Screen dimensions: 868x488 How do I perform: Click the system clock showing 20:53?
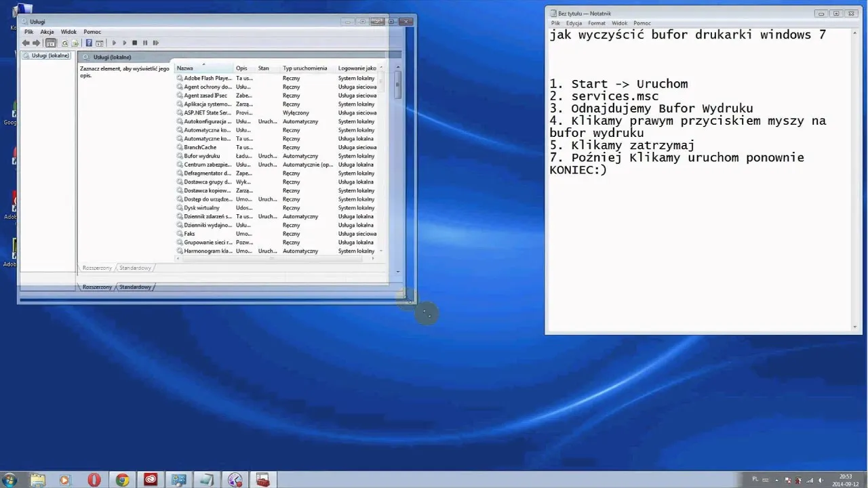pos(846,480)
